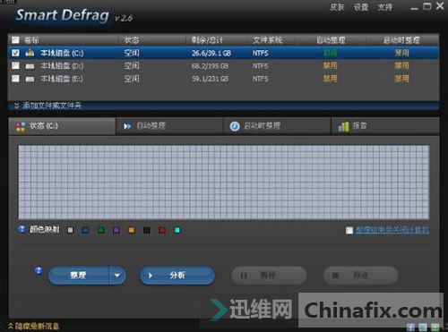448x332 pixels.
Task: Click the green 启用 auto-defrag link for C:
Action: [x=331, y=53]
